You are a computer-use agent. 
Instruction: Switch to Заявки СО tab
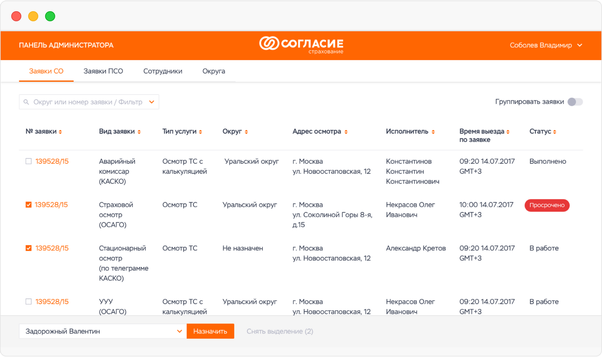pos(46,71)
